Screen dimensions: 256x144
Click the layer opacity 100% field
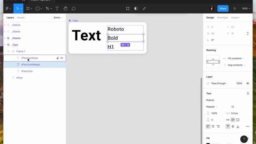pos(239,83)
